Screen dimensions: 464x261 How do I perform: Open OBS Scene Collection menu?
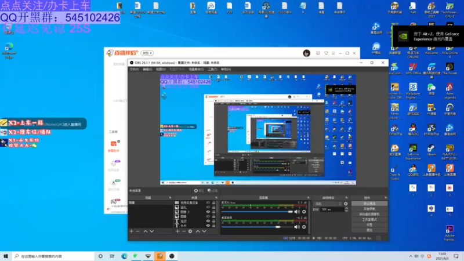[196, 69]
